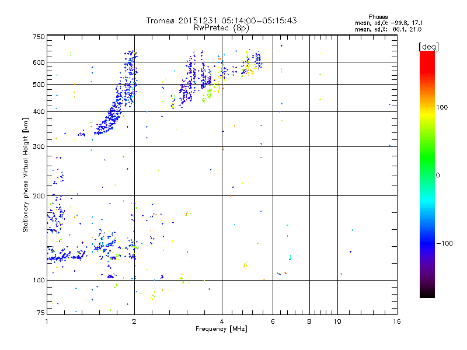Viewport: 467px width, 350px height.
Task: Select the mean, sd,X: 80.1, 21.0 line
Action: (388, 29)
